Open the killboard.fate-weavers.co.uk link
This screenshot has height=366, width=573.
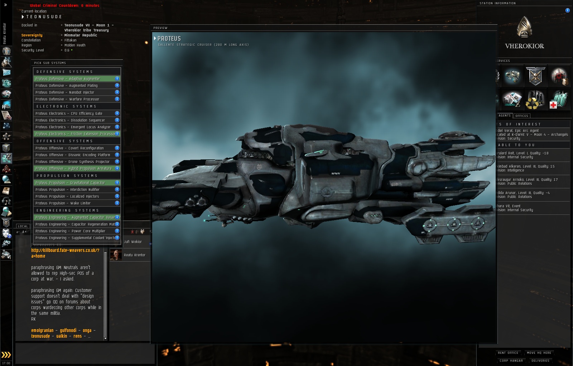point(65,253)
